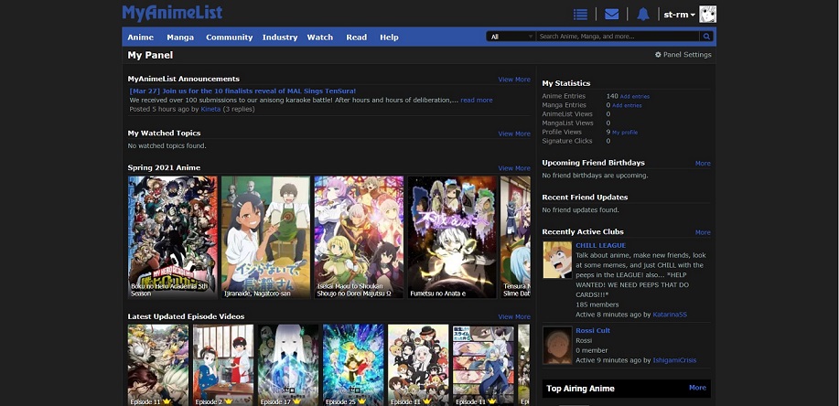Open Kineta's profile link
This screenshot has height=406, width=839.
(x=210, y=109)
